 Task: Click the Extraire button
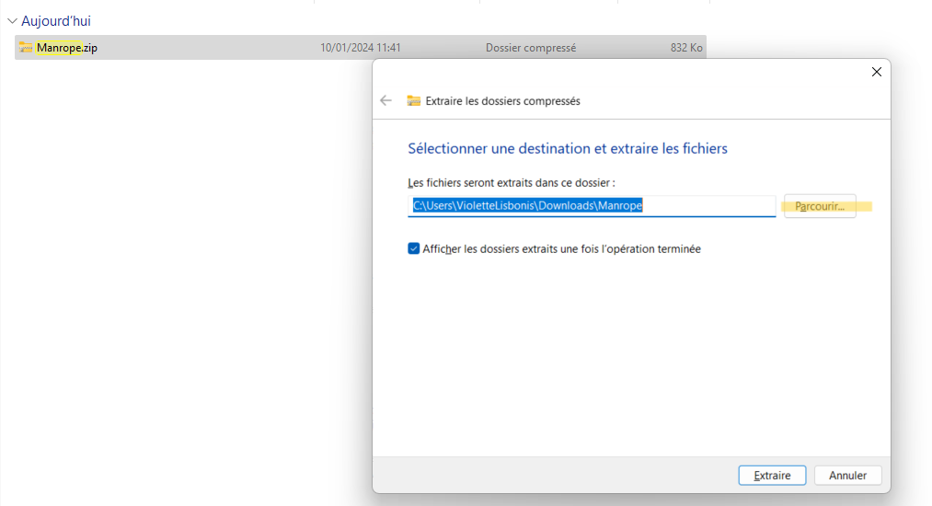pyautogui.click(x=772, y=475)
